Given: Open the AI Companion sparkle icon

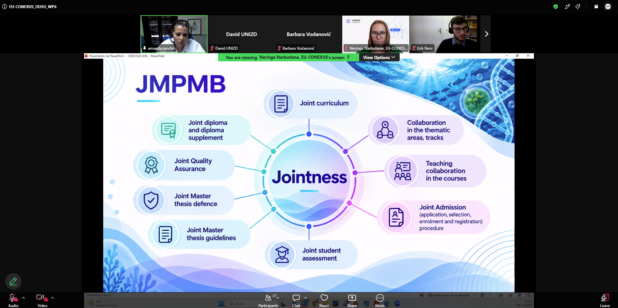Looking at the screenshot, I should tap(578, 6).
